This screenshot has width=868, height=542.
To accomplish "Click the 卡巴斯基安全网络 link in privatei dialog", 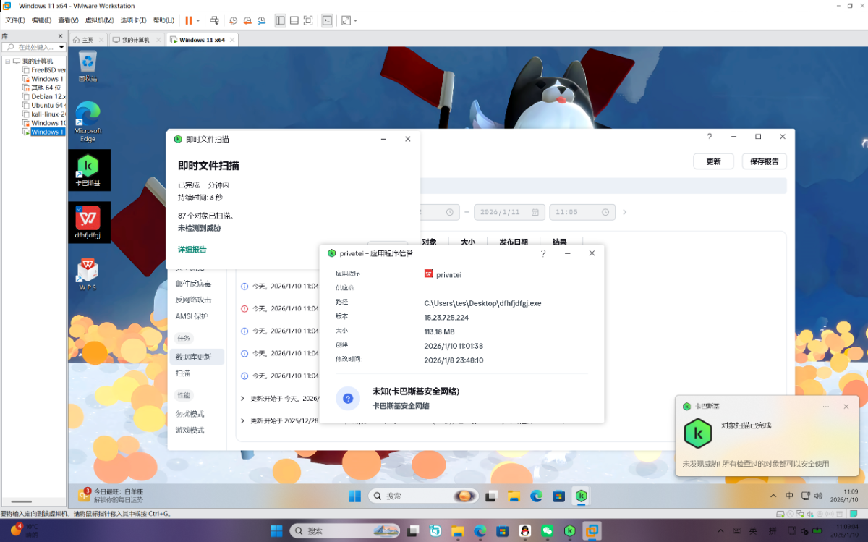I will [x=400, y=406].
